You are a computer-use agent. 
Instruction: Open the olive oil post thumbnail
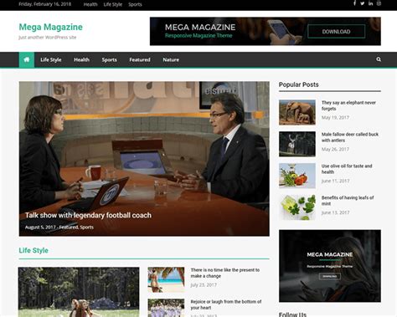point(297,176)
